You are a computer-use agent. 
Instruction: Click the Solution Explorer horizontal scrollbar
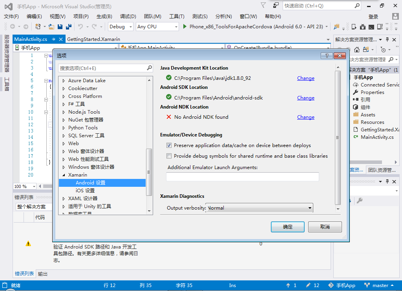click(x=366, y=162)
